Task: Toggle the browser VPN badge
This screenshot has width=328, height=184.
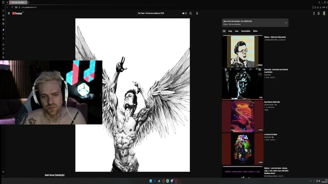Action: coord(16,7)
